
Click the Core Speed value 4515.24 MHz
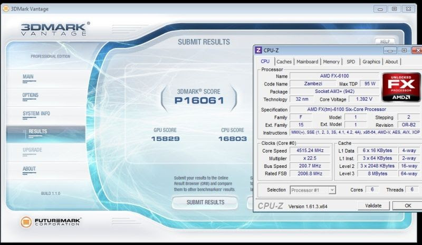click(310, 150)
